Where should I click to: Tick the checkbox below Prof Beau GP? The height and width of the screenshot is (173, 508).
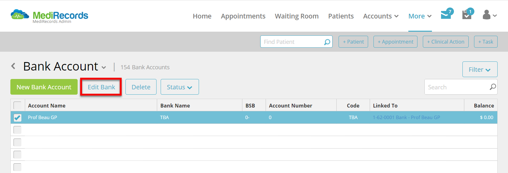[18, 130]
